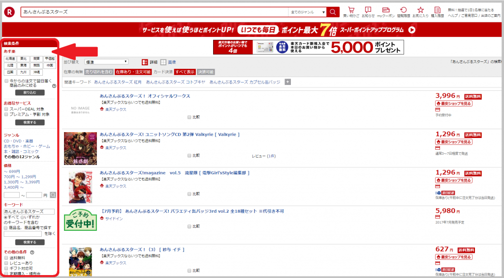Select the 九州 region button
The height and width of the screenshot is (278, 504).
click(23, 72)
